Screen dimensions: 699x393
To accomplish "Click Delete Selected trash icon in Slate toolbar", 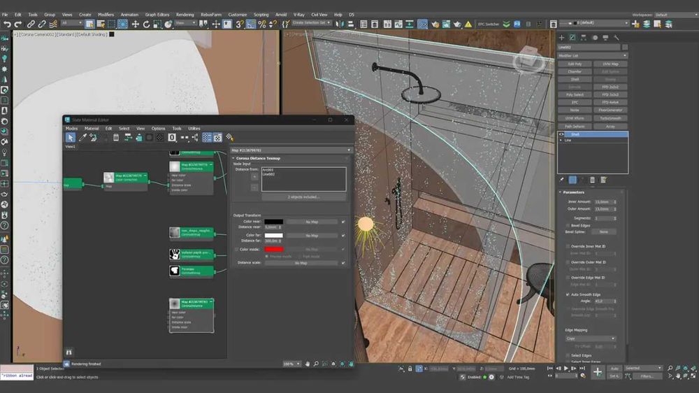I will 116,137.
